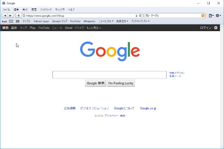Open the ブックマーク menu

pyautogui.click(x=46, y=9)
